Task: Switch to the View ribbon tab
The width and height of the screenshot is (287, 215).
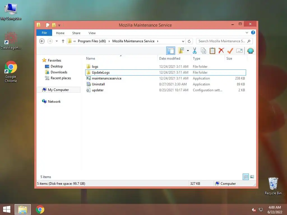Action: tap(92, 33)
